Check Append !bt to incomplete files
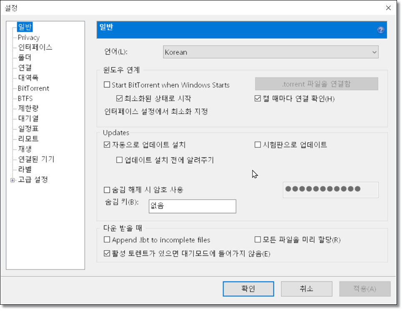The width and height of the screenshot is (402, 316). tap(107, 240)
